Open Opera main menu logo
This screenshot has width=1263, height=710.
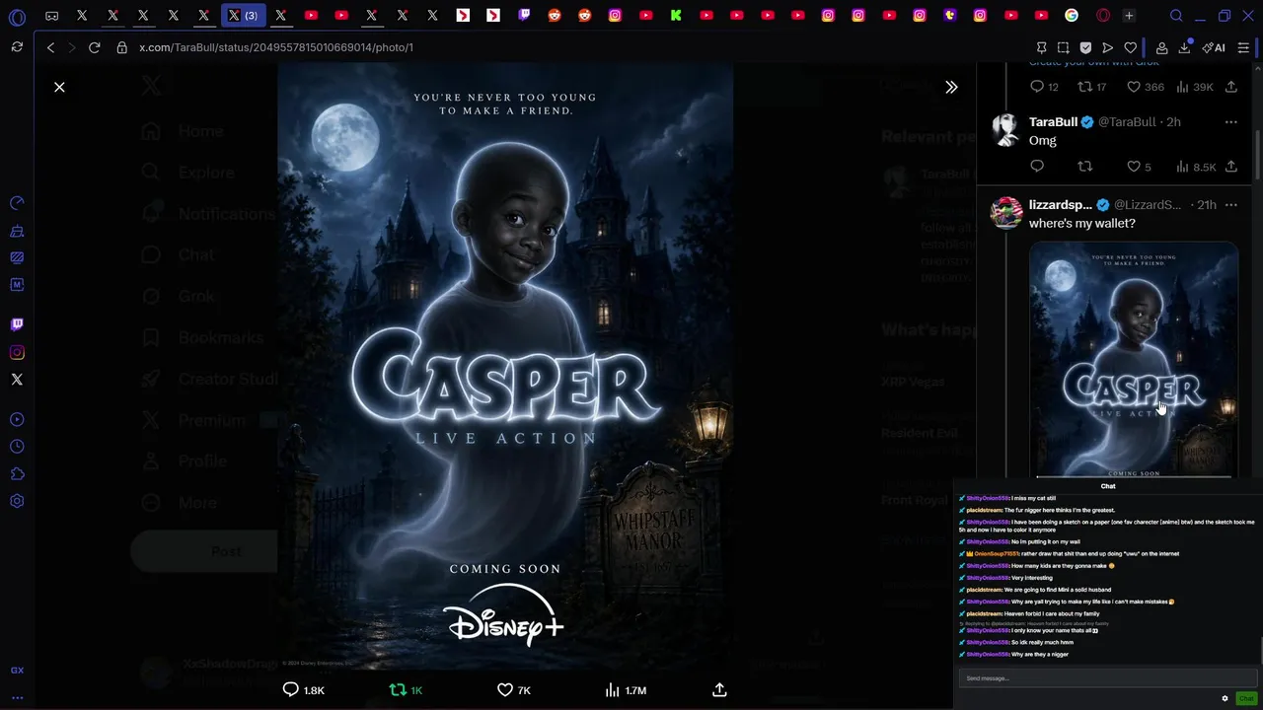click(17, 16)
